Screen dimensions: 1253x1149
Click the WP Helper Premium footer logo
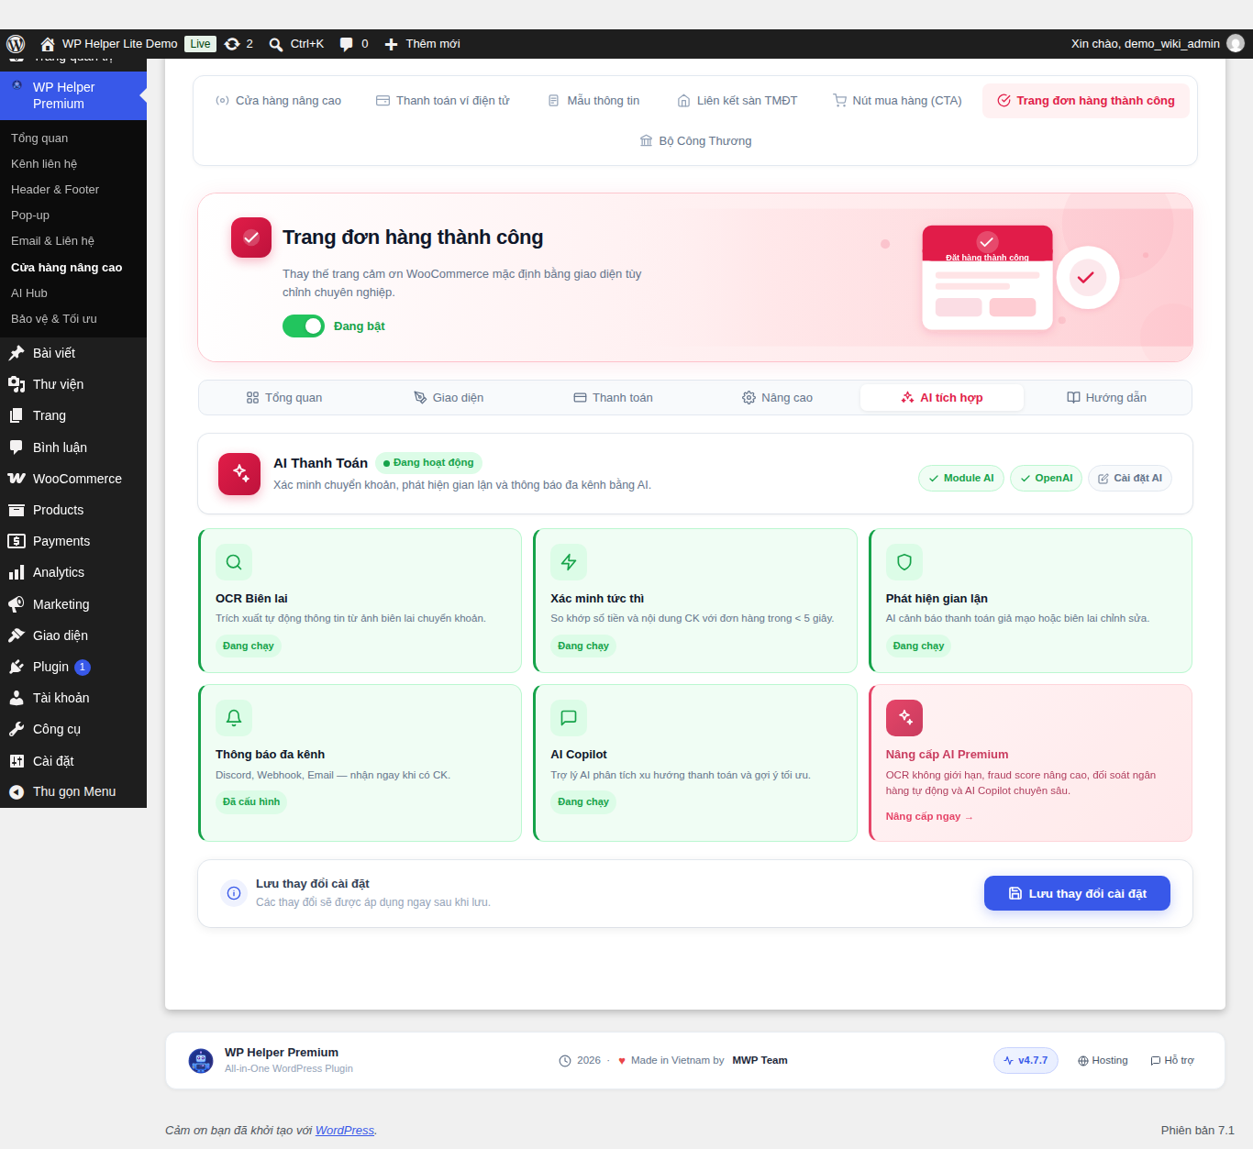[x=201, y=1060]
